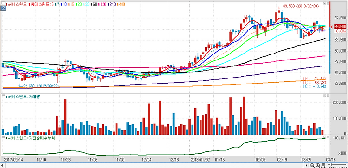
Task: Click the 씨에스윈드:기관순매수누적 indicator legend
Action: point(31,138)
